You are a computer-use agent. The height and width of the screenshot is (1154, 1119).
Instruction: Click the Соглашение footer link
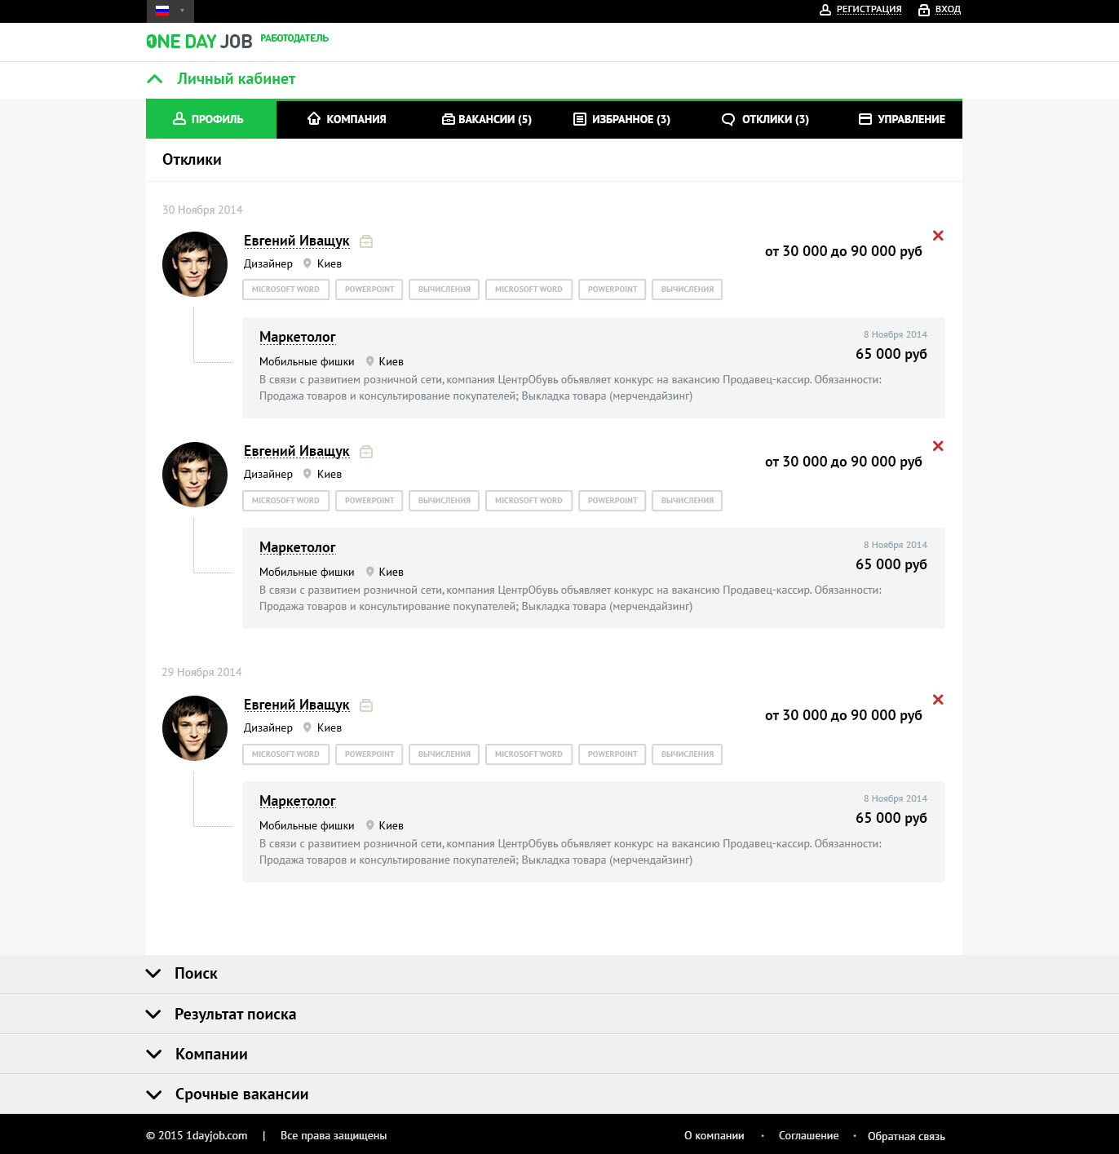pos(808,1135)
